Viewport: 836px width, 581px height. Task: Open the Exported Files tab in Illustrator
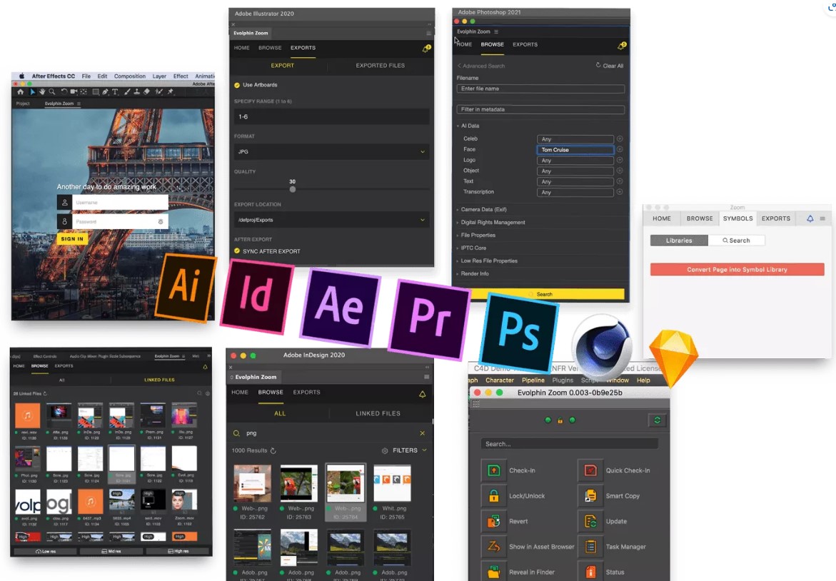(x=380, y=66)
